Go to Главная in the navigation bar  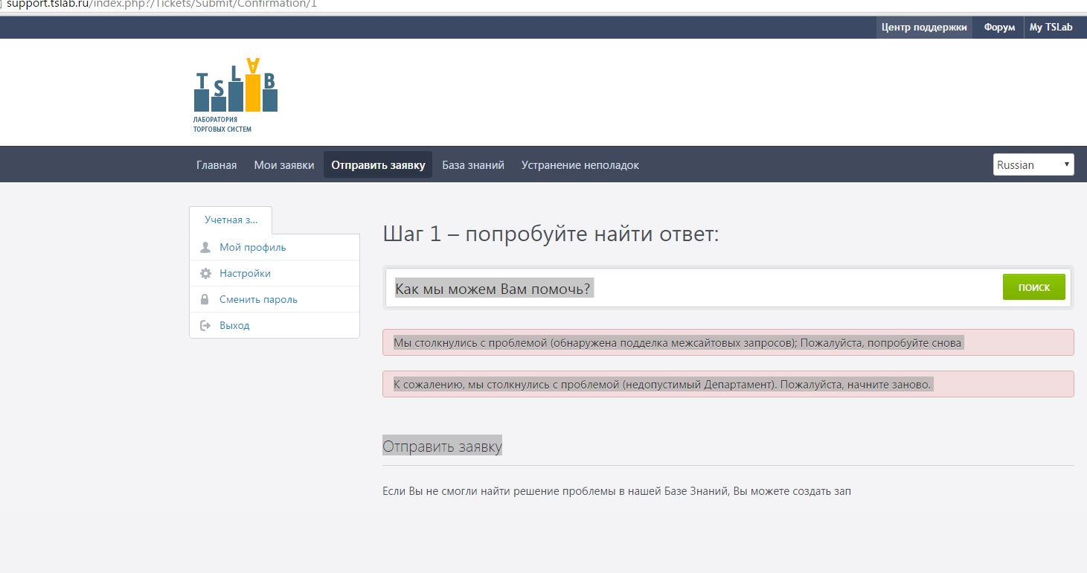(x=217, y=165)
